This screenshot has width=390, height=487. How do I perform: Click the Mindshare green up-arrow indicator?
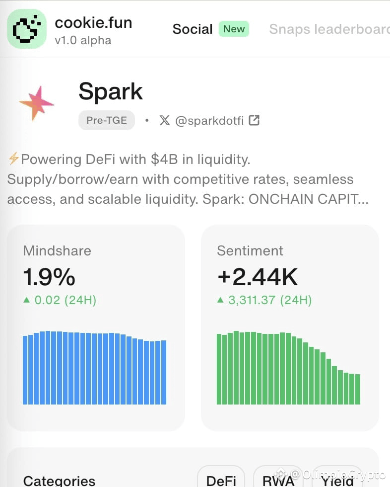tap(27, 300)
